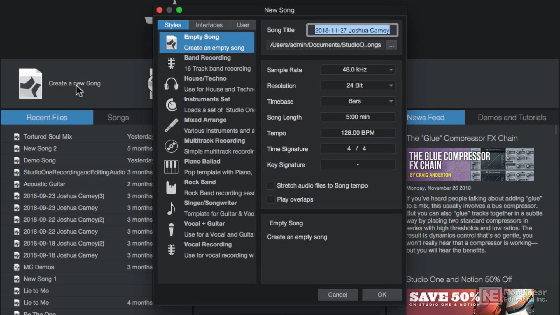Choose the Vocal Recording condenser mic icon
This screenshot has height=315, width=560.
(171, 250)
